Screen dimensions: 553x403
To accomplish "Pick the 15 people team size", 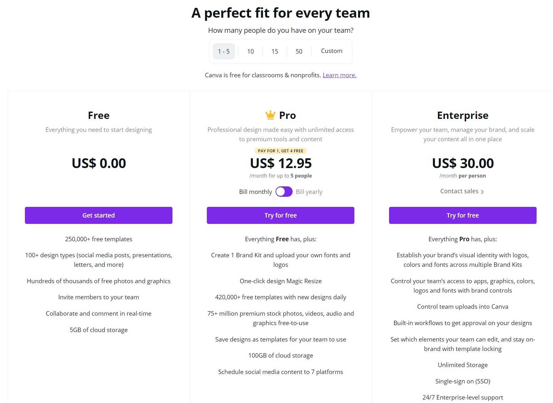I will pos(275,51).
